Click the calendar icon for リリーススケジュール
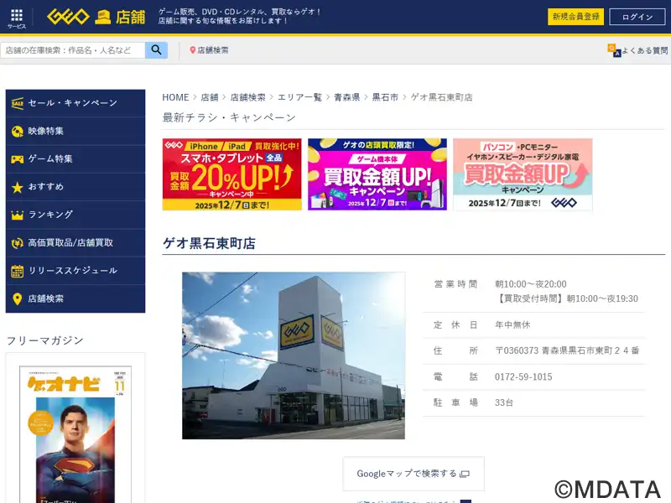Screen dimensions: 671x503 click(17, 271)
